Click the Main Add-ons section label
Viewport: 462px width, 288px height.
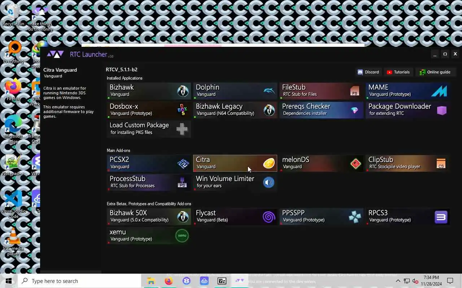[118, 150]
